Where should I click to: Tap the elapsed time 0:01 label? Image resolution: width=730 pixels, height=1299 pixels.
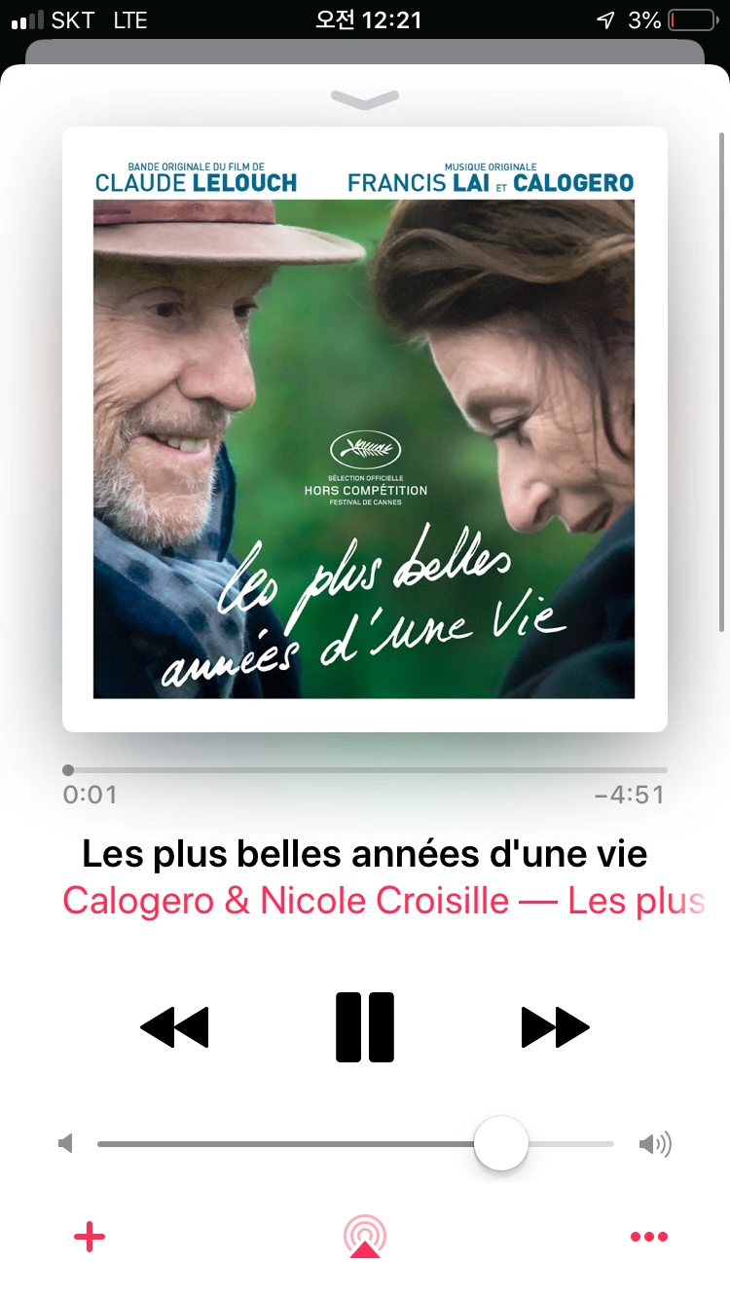coord(90,795)
